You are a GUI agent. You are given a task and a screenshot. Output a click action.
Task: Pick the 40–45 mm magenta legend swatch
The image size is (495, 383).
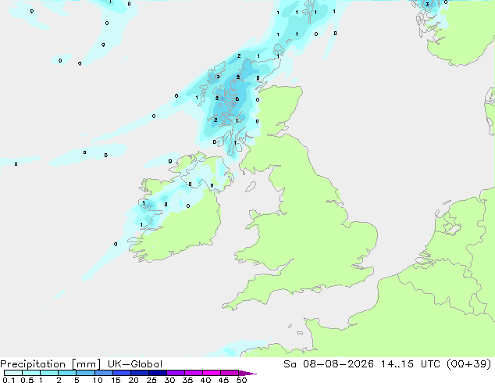[212, 373]
